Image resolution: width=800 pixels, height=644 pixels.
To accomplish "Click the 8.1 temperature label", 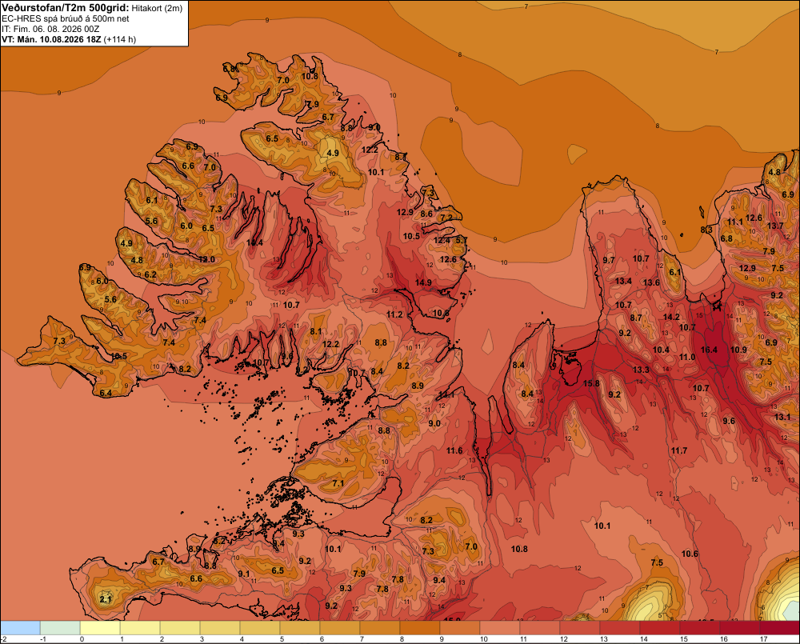I will coord(316,331).
